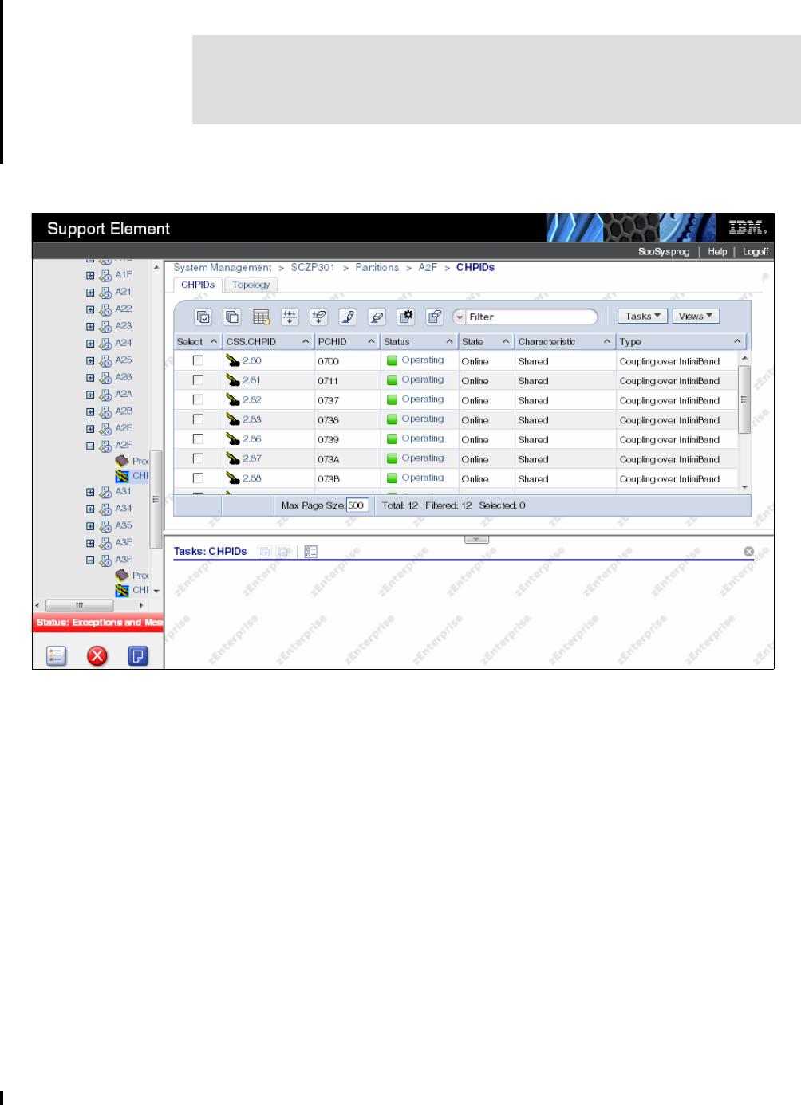
Task: Open the Tasks dropdown menu
Action: [643, 317]
